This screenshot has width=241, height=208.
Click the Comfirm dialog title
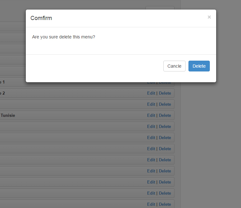click(41, 18)
